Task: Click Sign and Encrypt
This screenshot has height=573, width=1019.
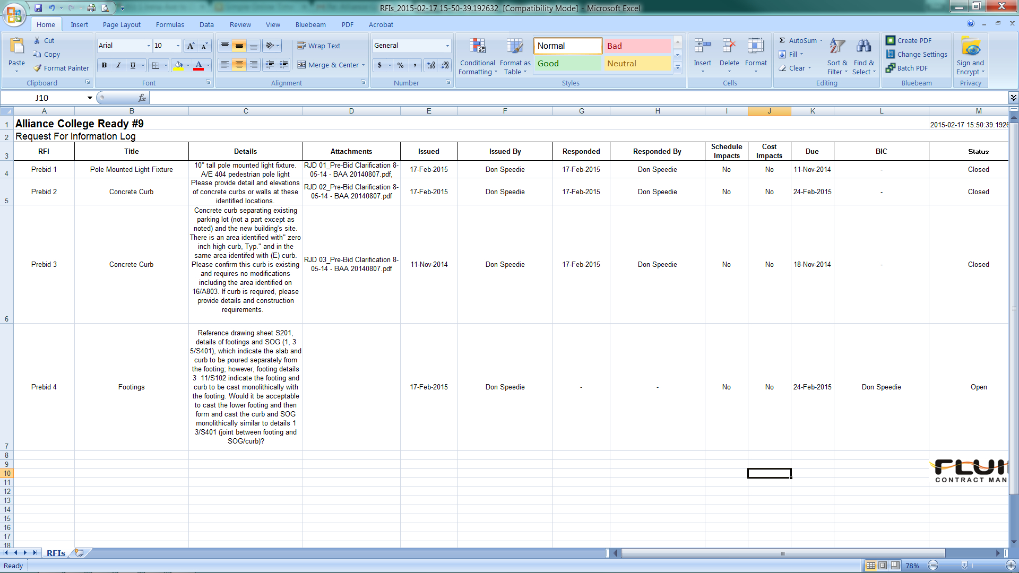Action: (x=970, y=56)
